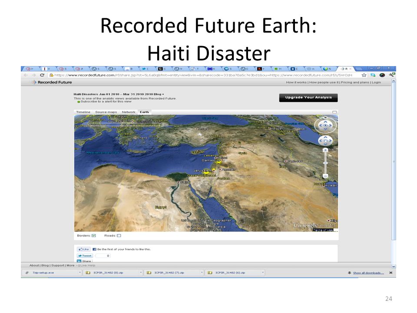This screenshot has height=313, width=417.
Task: Click the About footer link
Action: click(x=34, y=265)
